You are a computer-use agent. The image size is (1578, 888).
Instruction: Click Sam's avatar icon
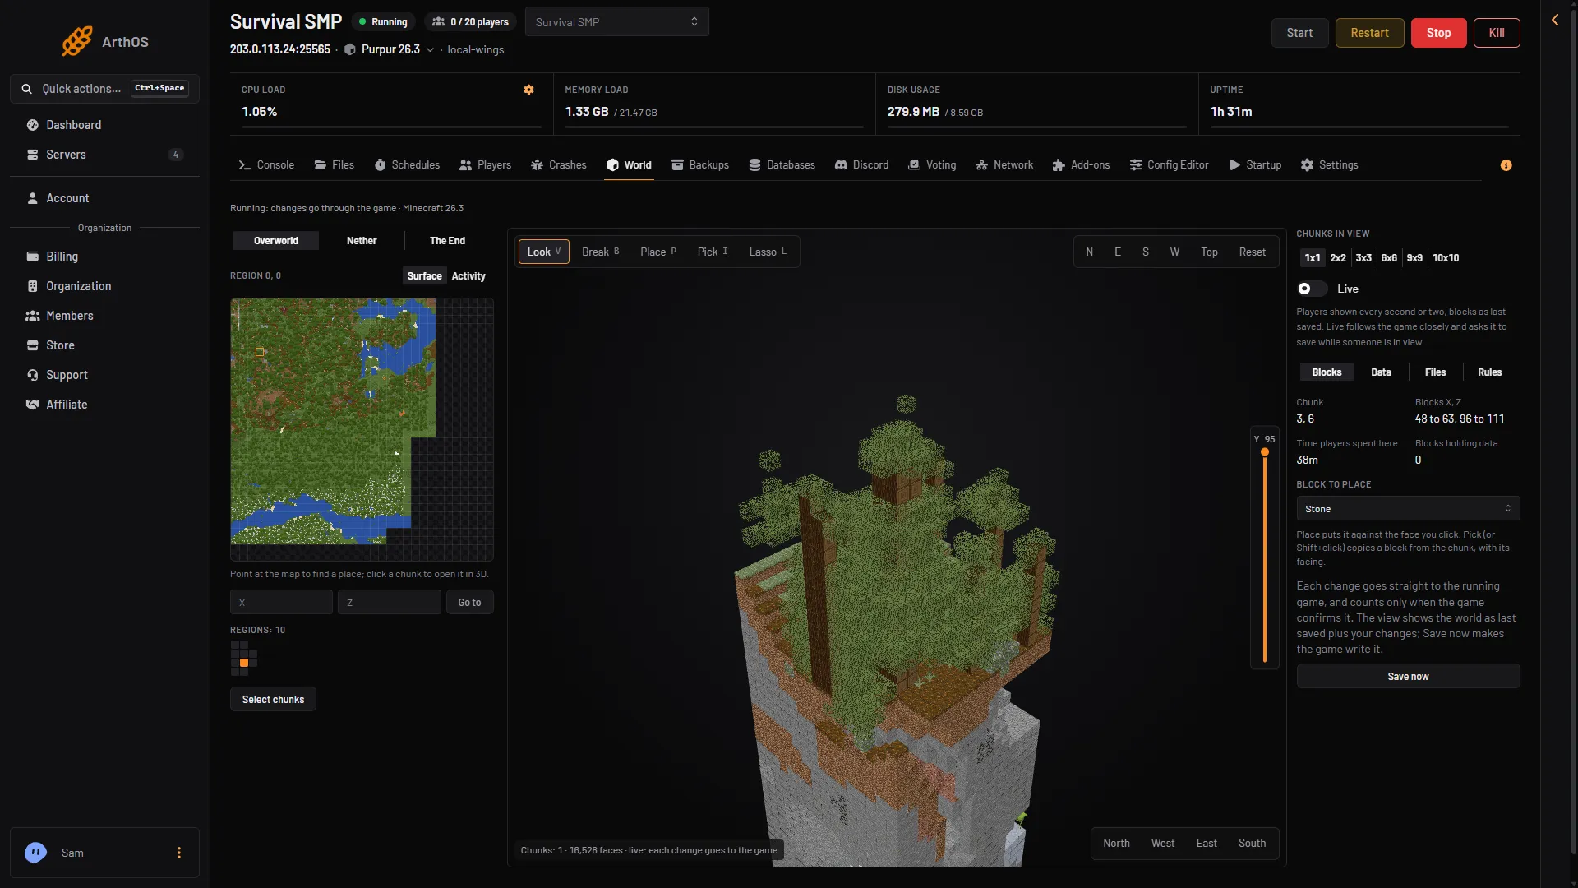click(x=35, y=853)
